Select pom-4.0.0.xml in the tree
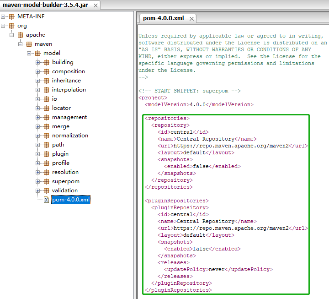The height and width of the screenshot is (299, 329). pos(71,200)
